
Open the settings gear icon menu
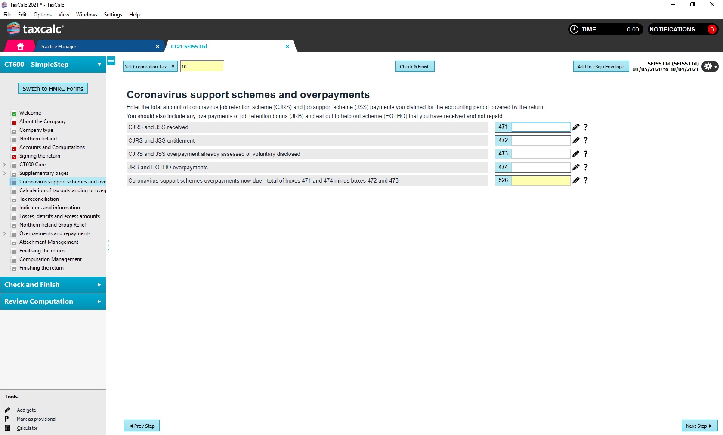[x=709, y=66]
